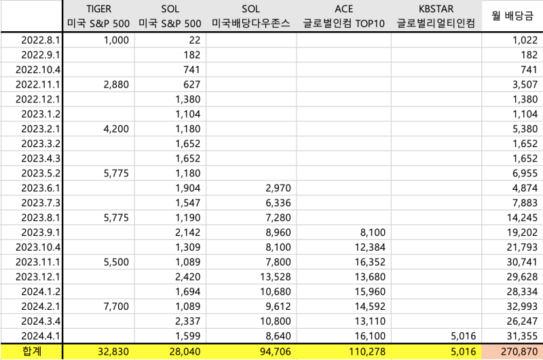Click the date cell 2024.2.1
543x360 pixels.
[x=31, y=306]
